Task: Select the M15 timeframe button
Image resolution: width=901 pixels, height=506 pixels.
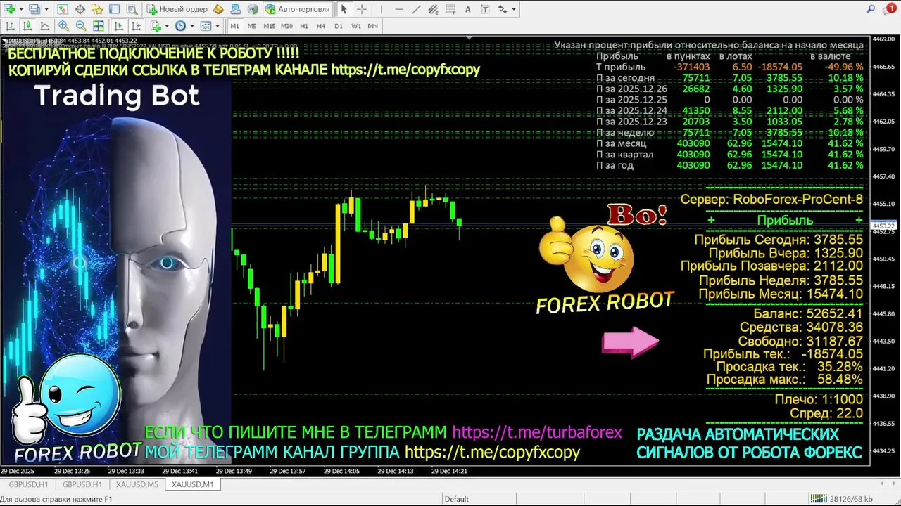Action: [x=270, y=26]
